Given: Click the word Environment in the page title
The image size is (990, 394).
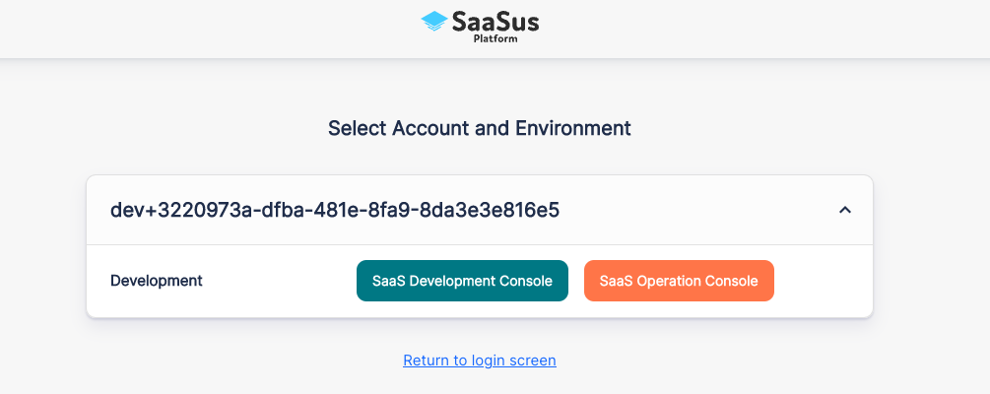Looking at the screenshot, I should coord(573,128).
